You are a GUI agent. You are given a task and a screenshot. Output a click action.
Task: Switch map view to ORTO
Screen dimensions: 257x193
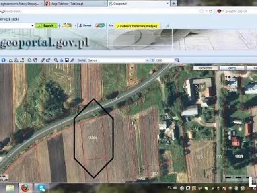pyautogui.click(x=232, y=68)
